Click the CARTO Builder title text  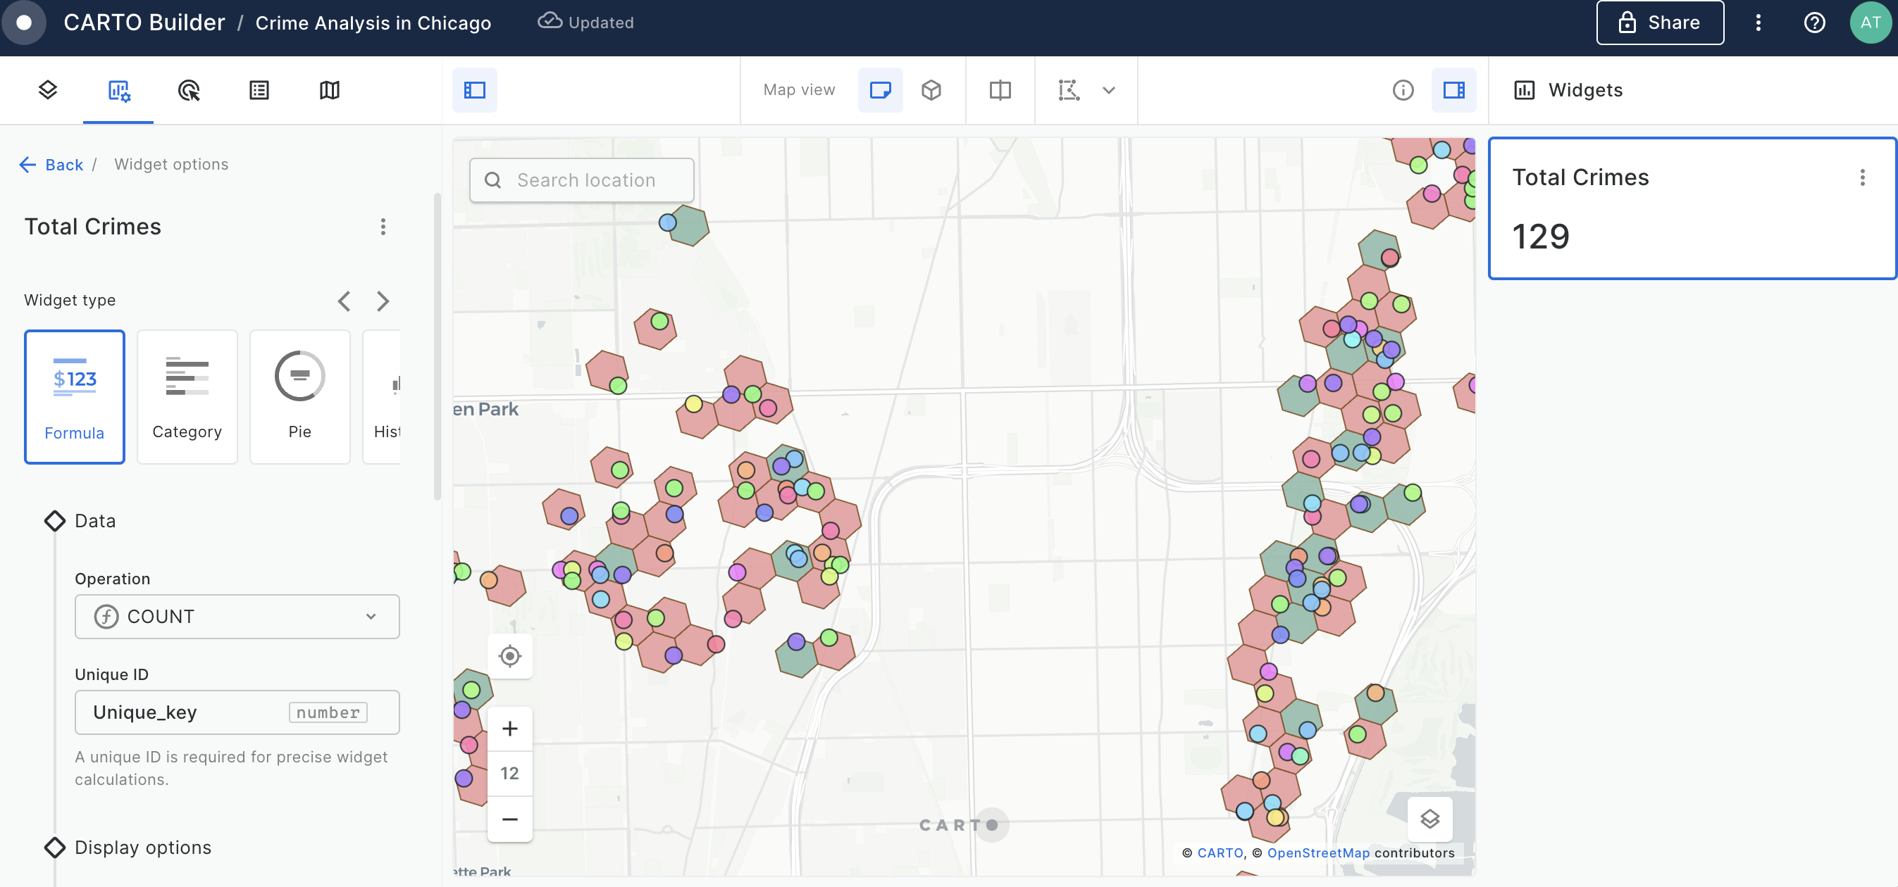pyautogui.click(x=144, y=23)
